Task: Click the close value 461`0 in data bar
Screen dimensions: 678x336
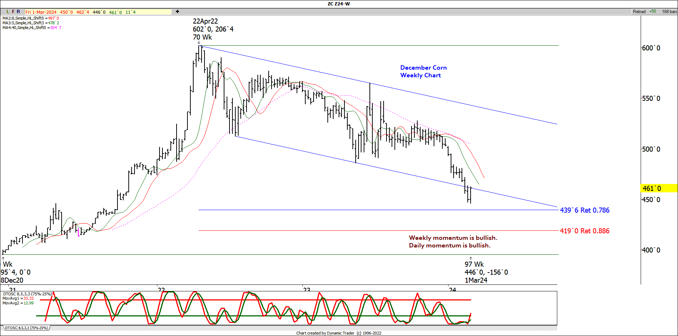Action: tap(115, 12)
